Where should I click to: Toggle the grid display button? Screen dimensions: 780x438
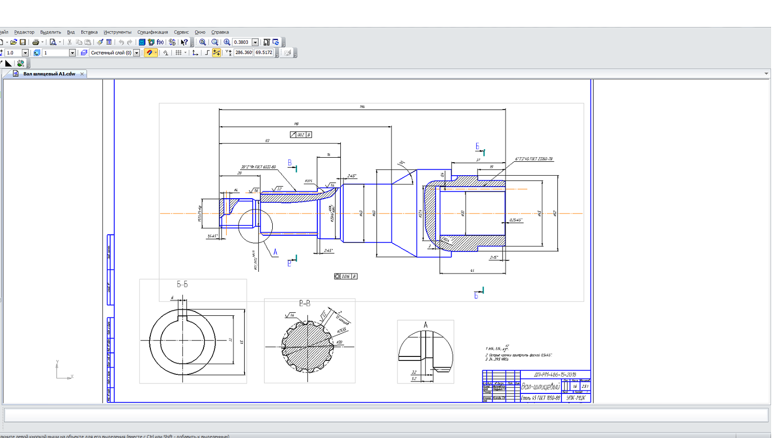click(x=178, y=53)
